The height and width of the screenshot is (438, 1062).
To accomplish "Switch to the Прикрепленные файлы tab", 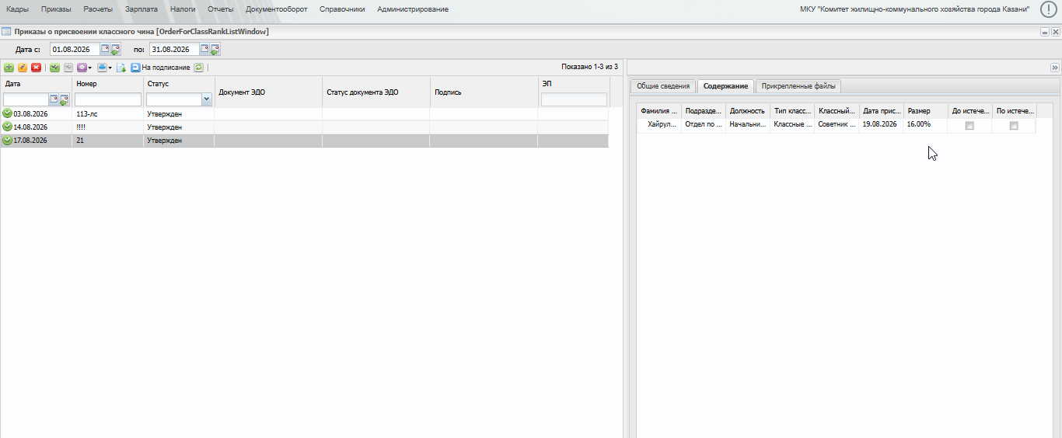I will pos(798,86).
